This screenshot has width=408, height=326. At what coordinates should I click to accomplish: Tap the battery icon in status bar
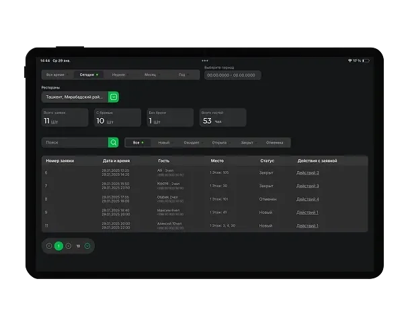point(366,61)
